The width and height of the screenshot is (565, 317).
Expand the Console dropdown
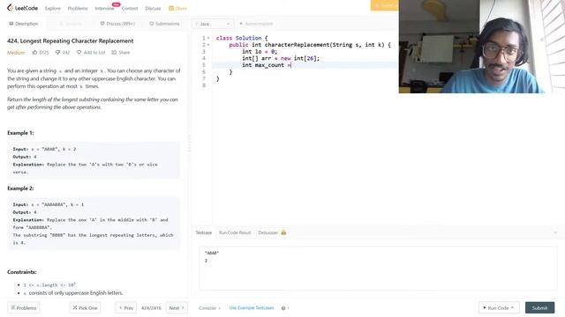coord(209,308)
